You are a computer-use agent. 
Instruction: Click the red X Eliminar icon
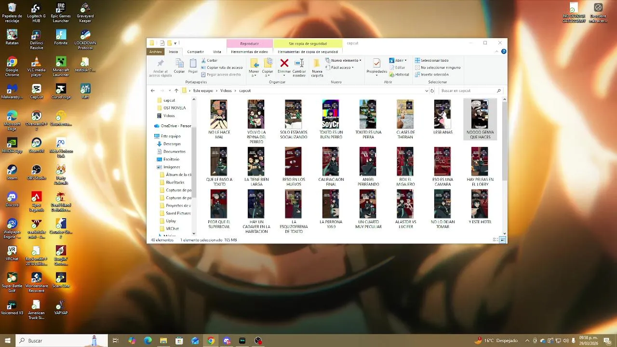284,63
